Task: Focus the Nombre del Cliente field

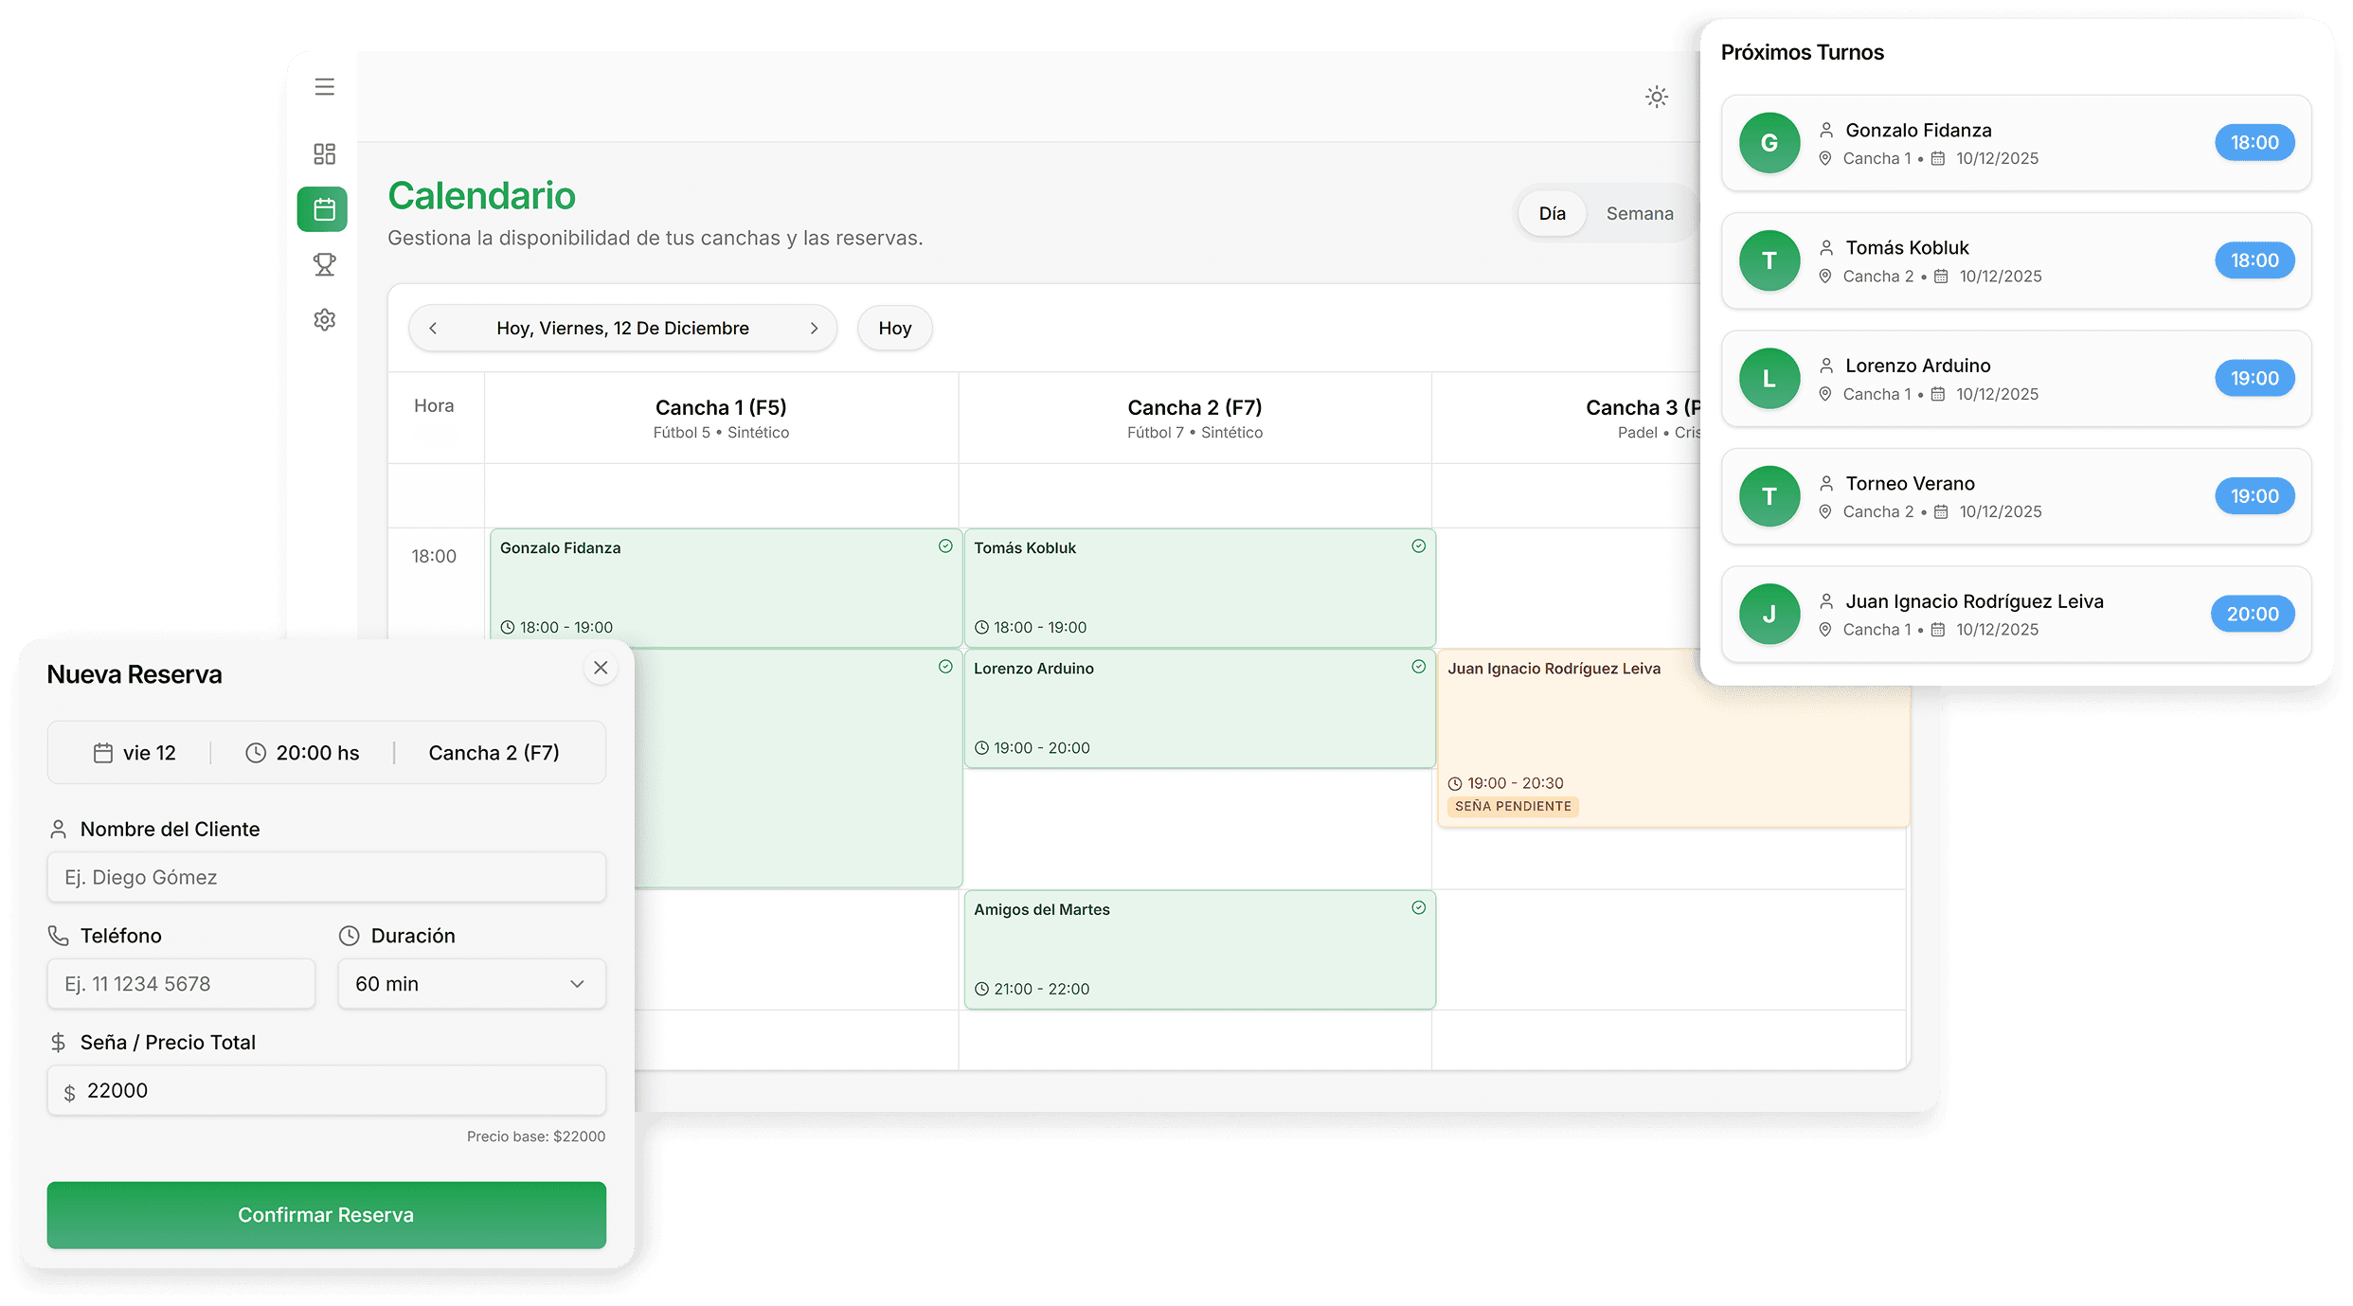Action: [x=326, y=878]
